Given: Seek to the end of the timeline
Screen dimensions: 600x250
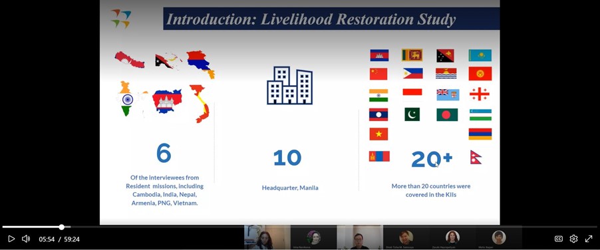Looking at the screenshot, I should pos(595,227).
